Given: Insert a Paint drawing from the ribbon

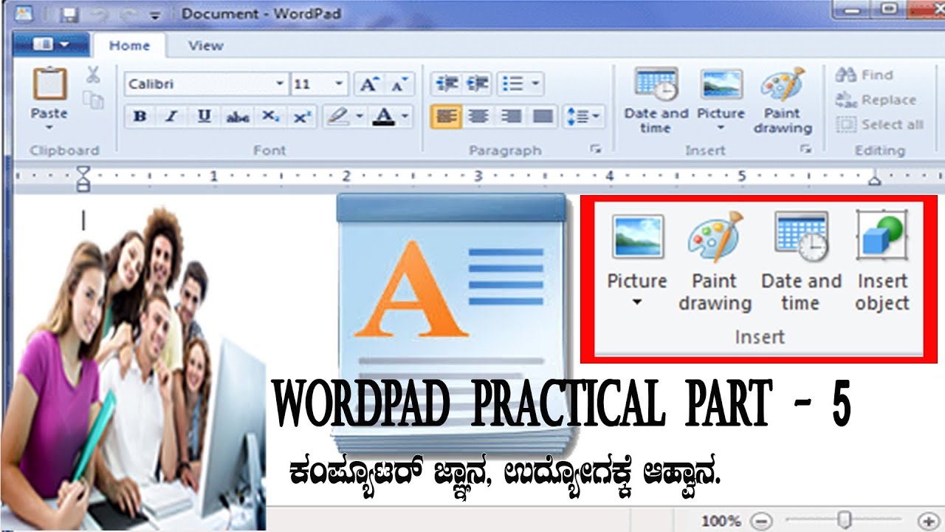Looking at the screenshot, I should point(783,86).
